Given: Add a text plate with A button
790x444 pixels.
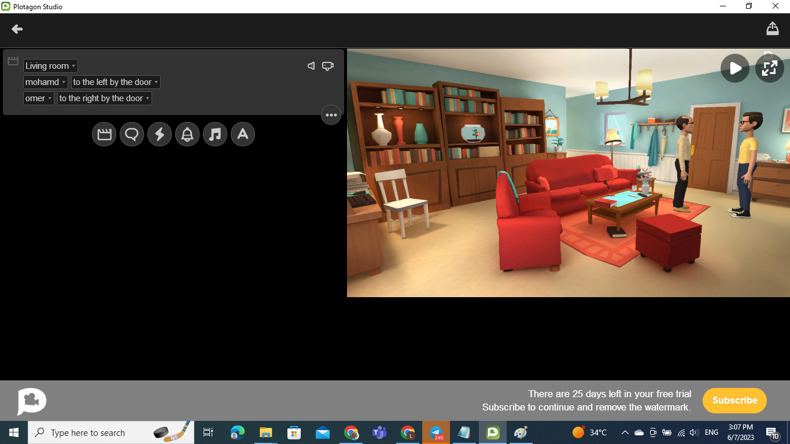Looking at the screenshot, I should 243,135.
